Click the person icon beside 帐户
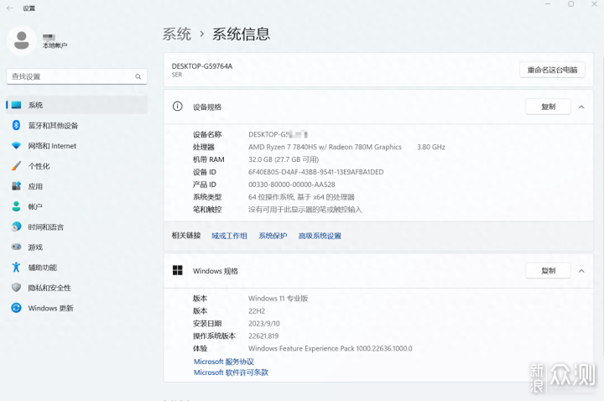This screenshot has width=604, height=401. coord(16,206)
